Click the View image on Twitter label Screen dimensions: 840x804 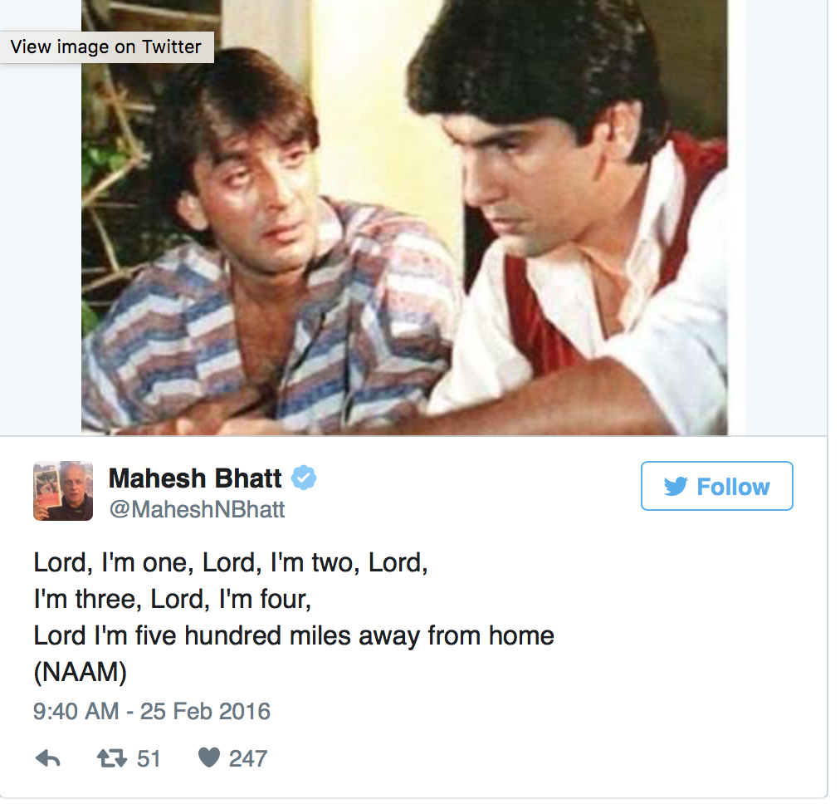[x=106, y=47]
